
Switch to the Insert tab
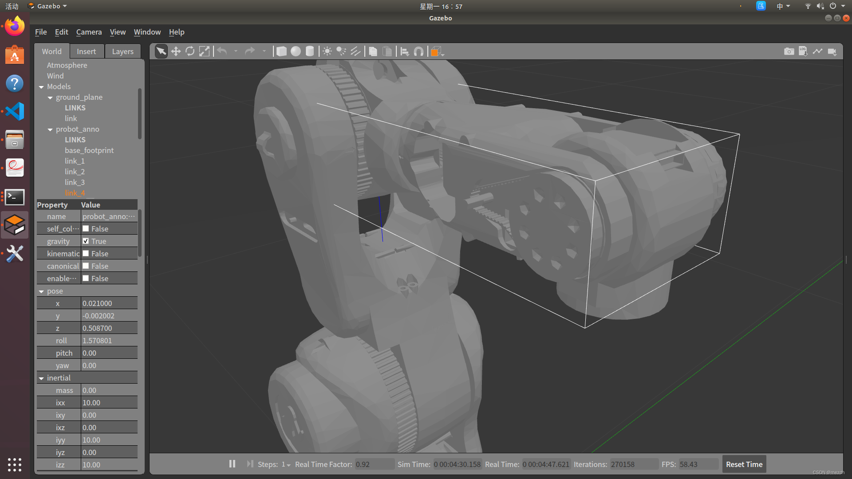coord(86,51)
